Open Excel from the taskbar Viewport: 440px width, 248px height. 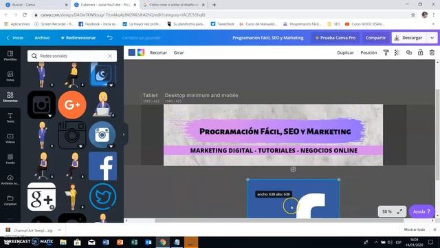[x=134, y=242]
